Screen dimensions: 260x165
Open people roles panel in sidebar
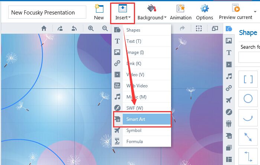pyautogui.click(x=229, y=124)
